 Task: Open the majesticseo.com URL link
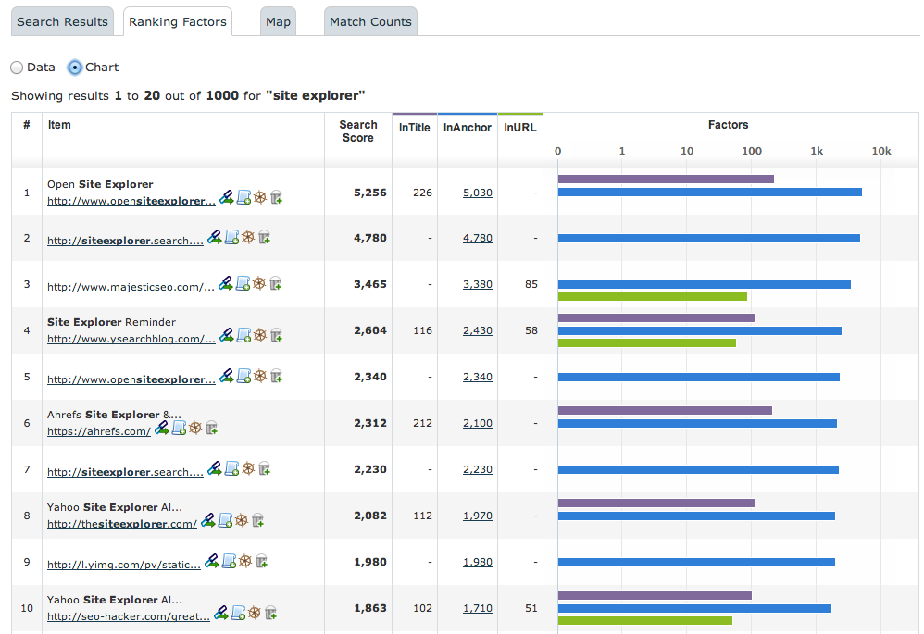pos(131,287)
